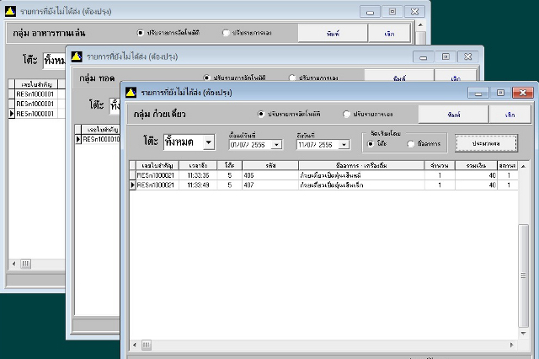Click the ชื่ออาหาร - เครื่องดื่ม column header

click(x=361, y=165)
